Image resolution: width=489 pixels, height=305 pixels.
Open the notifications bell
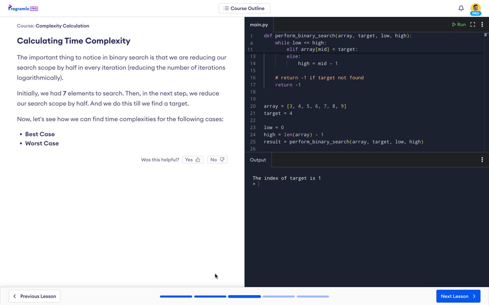461,8
